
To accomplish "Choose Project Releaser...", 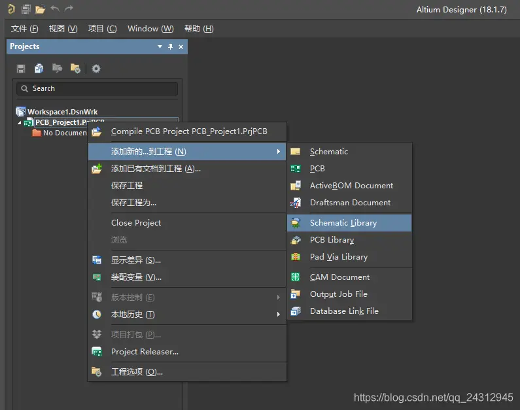I will pos(186,352).
